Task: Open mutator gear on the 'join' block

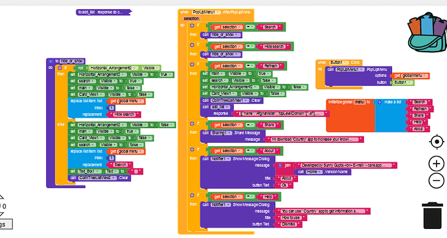Action: pyautogui.click(x=280, y=166)
